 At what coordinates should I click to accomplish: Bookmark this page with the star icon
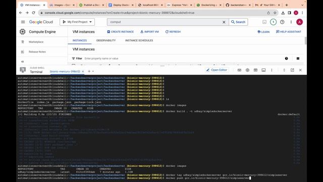(275, 13)
